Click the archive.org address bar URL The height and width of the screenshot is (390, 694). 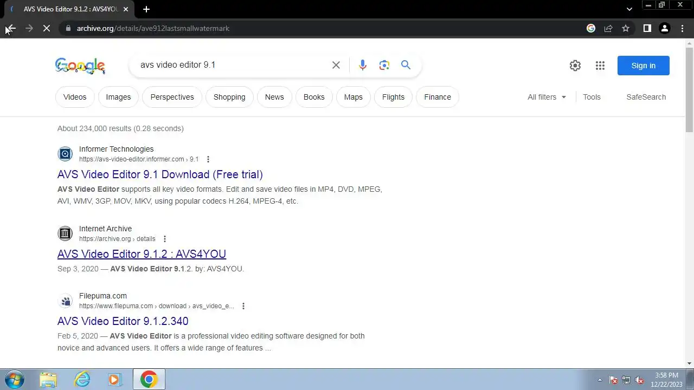[x=153, y=28]
